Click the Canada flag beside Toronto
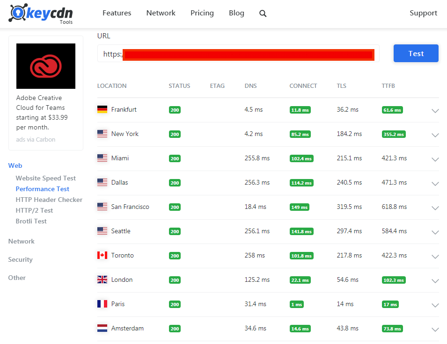This screenshot has width=447, height=344. point(103,255)
